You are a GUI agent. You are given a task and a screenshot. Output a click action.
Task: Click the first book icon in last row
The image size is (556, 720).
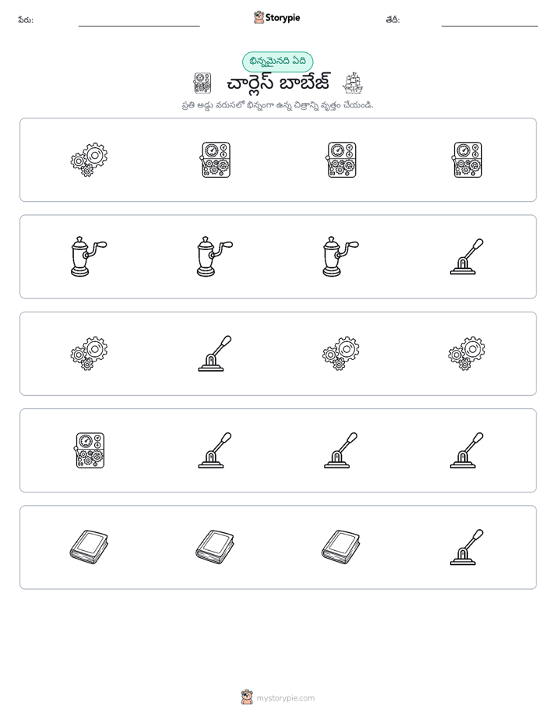pyautogui.click(x=89, y=547)
